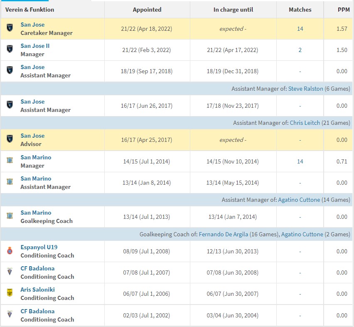Open Steve Ralston's profile link
The width and height of the screenshot is (354, 327).
(305, 89)
